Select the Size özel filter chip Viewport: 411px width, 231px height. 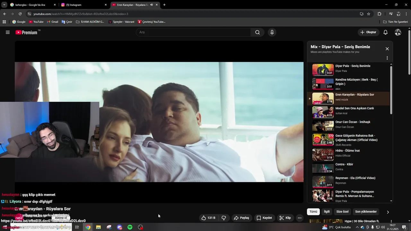(x=342, y=212)
